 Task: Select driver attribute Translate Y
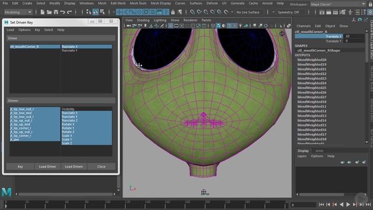pyautogui.click(x=87, y=51)
